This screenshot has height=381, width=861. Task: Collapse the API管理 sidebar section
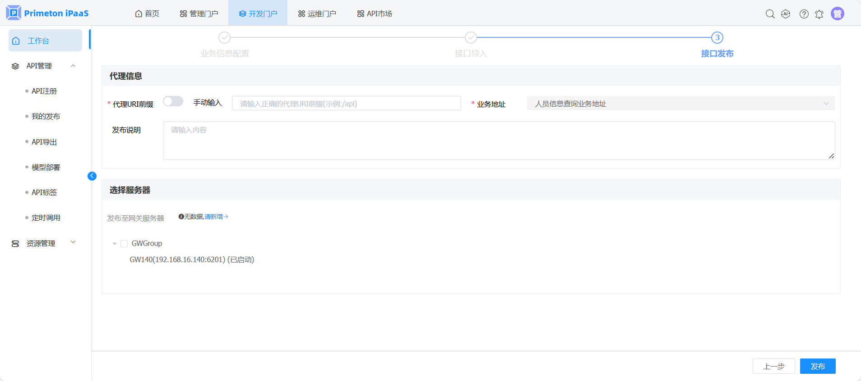click(73, 66)
